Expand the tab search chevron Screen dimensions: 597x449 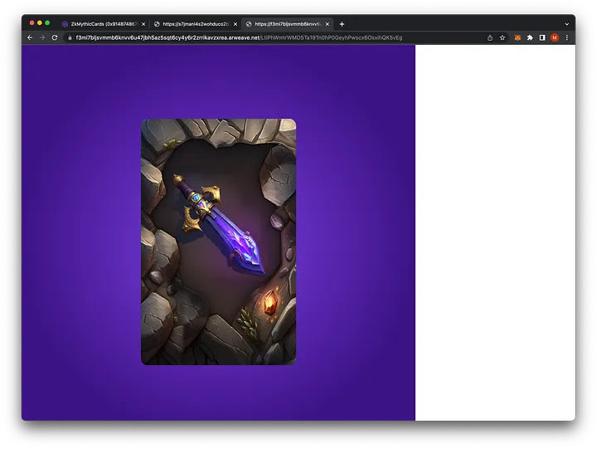[x=566, y=24]
